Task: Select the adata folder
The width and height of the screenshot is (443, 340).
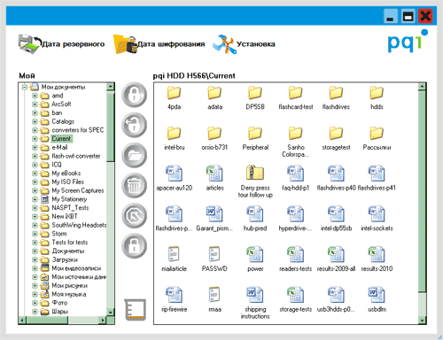Action: [x=214, y=98]
